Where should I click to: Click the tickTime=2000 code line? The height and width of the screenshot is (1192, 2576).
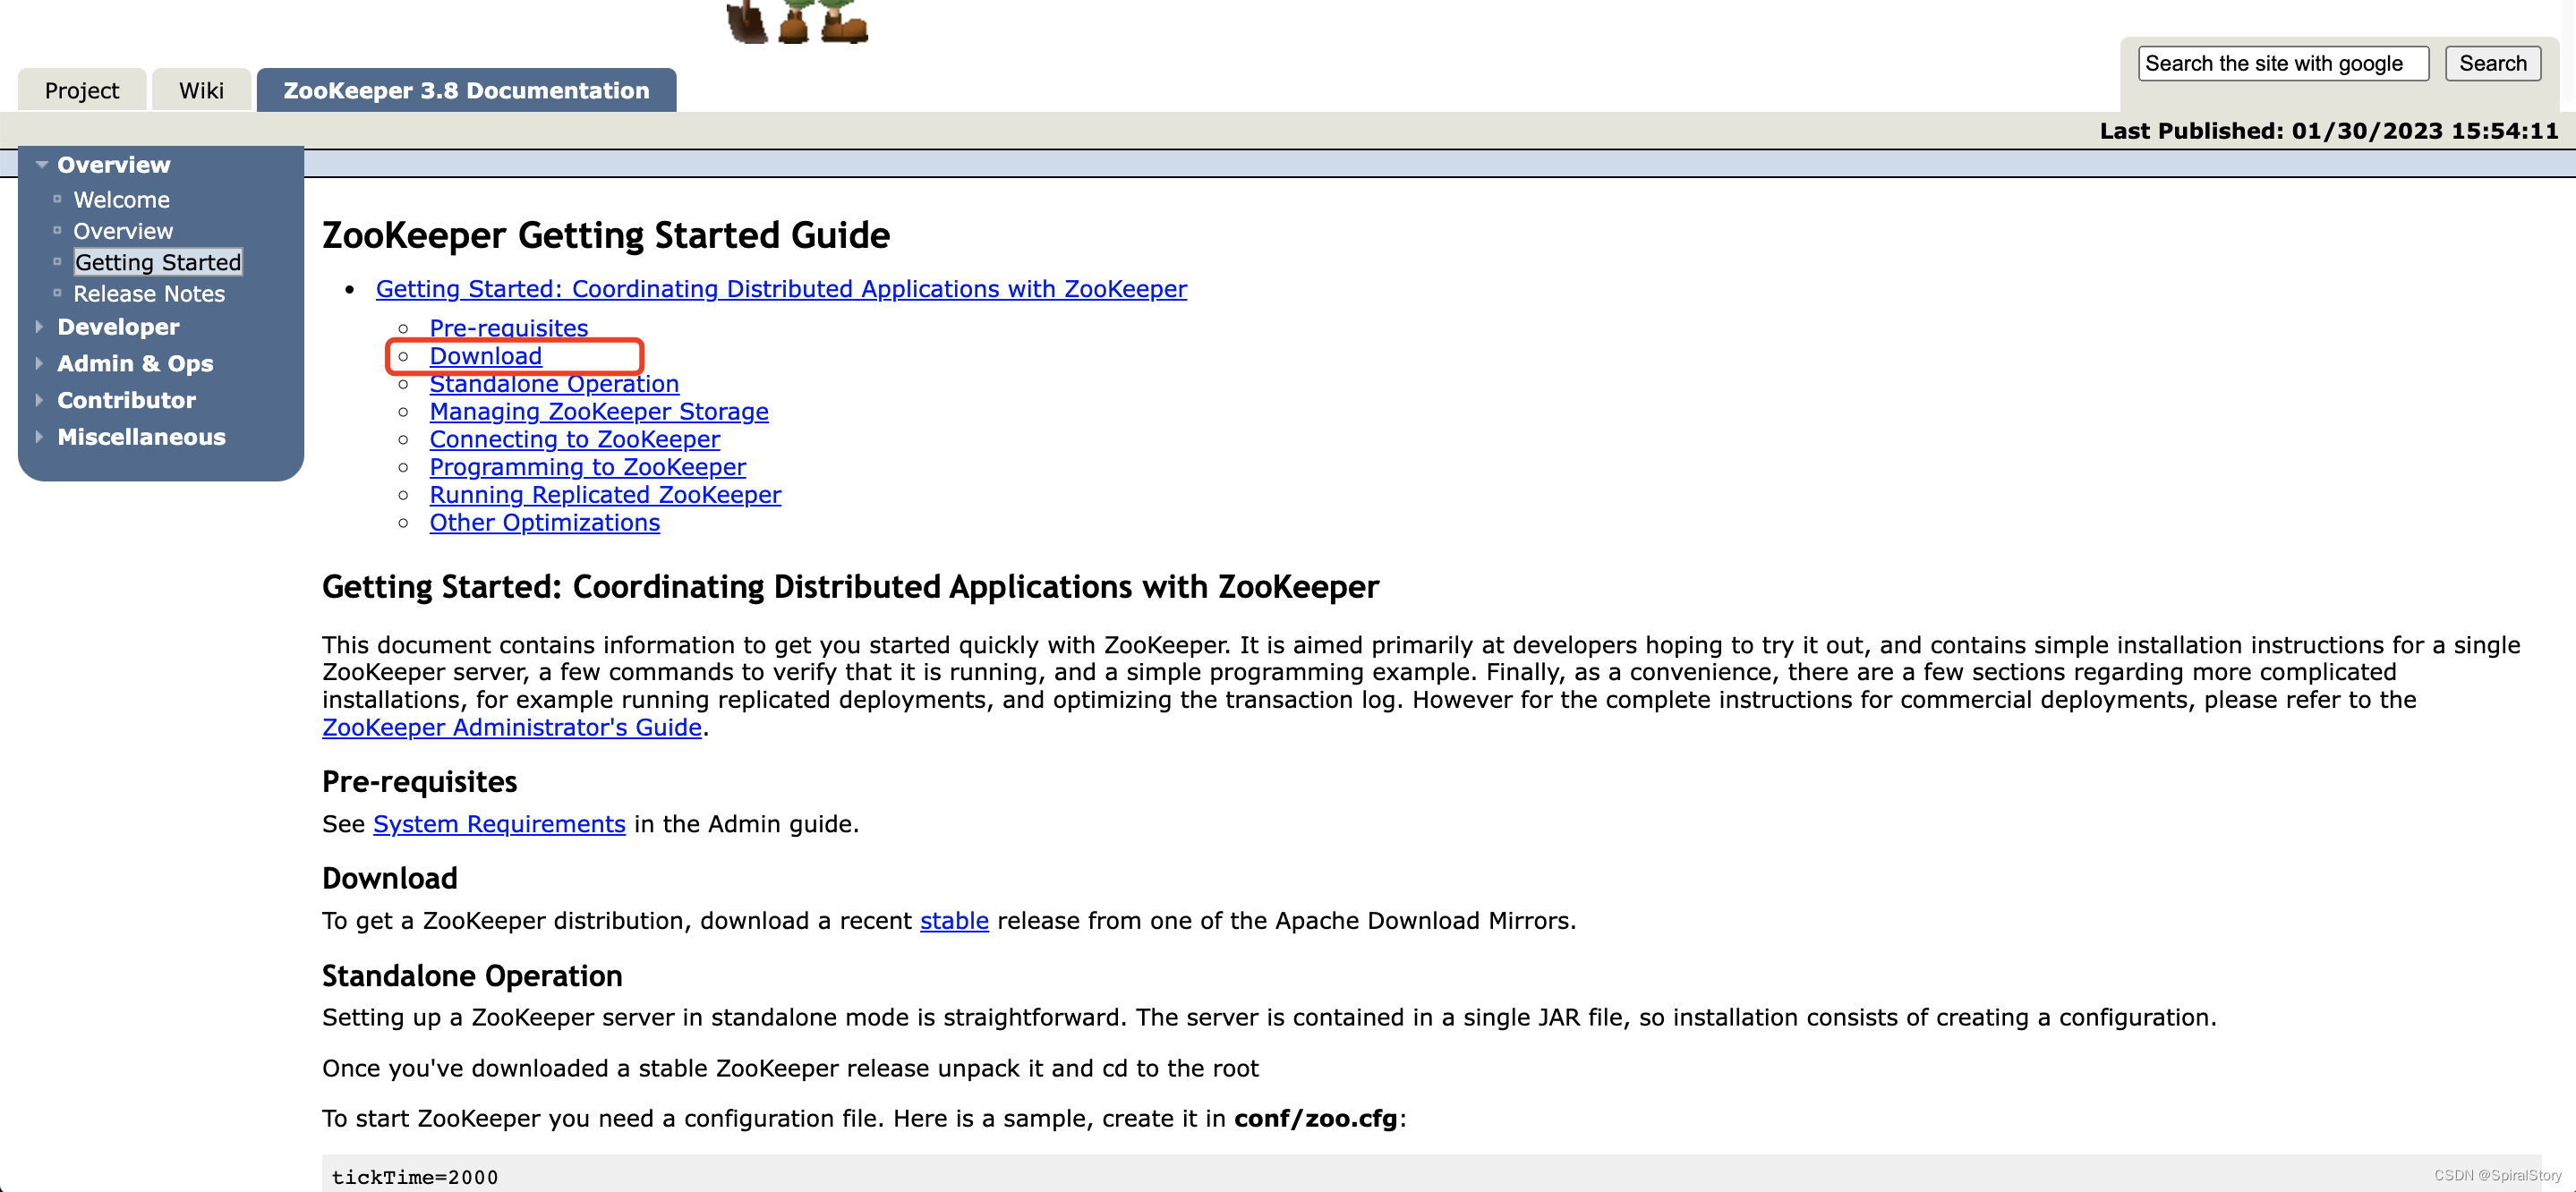tap(415, 1177)
